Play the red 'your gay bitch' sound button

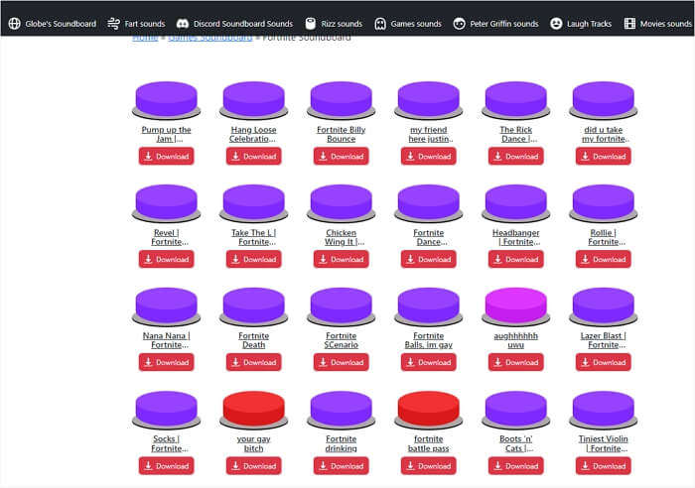pos(253,408)
